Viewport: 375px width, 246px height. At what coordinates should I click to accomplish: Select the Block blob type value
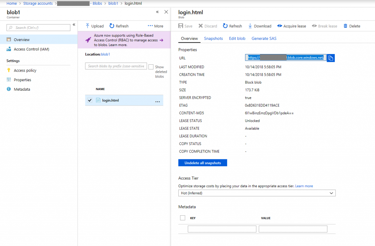[253, 82]
